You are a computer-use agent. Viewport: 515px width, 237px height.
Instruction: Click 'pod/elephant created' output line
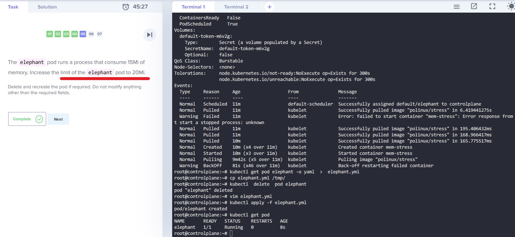201,209
